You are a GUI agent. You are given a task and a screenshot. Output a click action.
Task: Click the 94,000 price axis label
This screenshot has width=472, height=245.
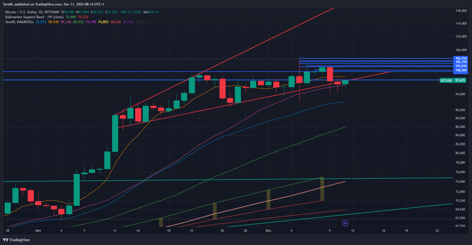pos(460,94)
